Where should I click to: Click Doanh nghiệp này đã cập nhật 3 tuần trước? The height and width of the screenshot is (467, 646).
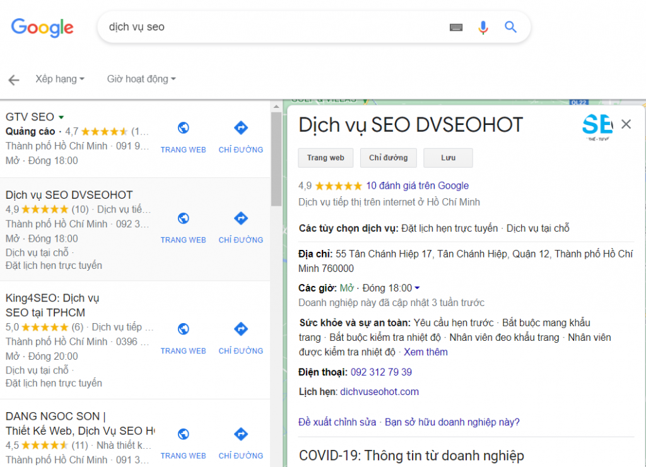coord(391,303)
